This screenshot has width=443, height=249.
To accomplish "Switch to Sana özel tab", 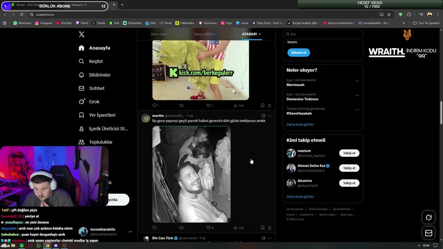I will pyautogui.click(x=159, y=34).
